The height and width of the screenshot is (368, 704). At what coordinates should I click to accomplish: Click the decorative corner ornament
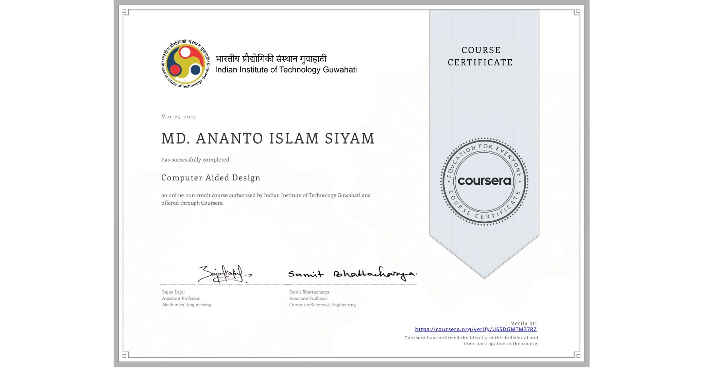coord(126,12)
